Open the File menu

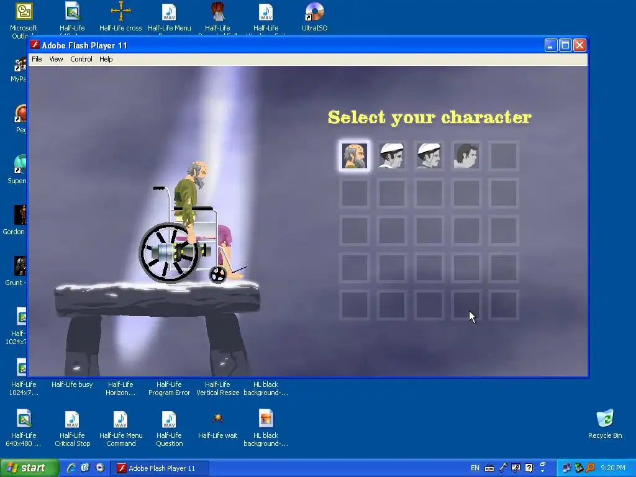(x=37, y=59)
